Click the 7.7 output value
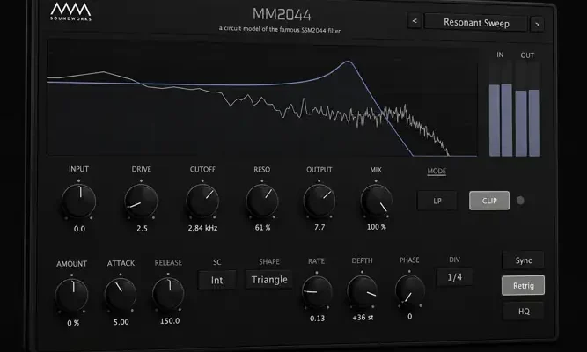Viewport: 587px width, 352px height. tap(319, 227)
